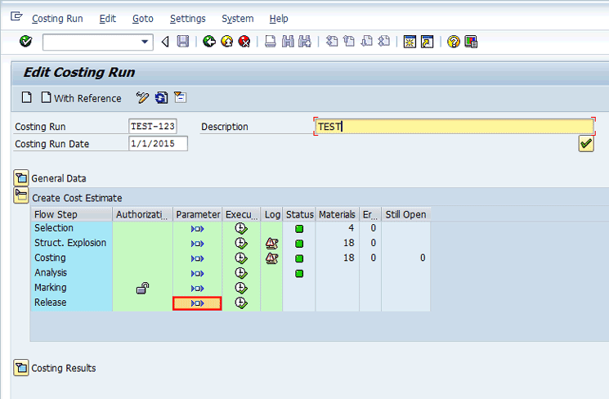Viewport: 609px width, 399px height.
Task: Open Parameter for Costing step
Action: (197, 258)
